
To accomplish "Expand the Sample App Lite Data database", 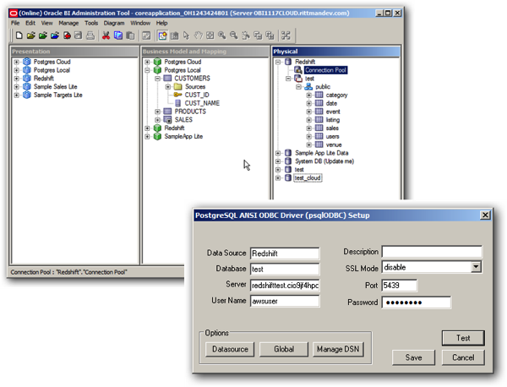I will click(278, 153).
